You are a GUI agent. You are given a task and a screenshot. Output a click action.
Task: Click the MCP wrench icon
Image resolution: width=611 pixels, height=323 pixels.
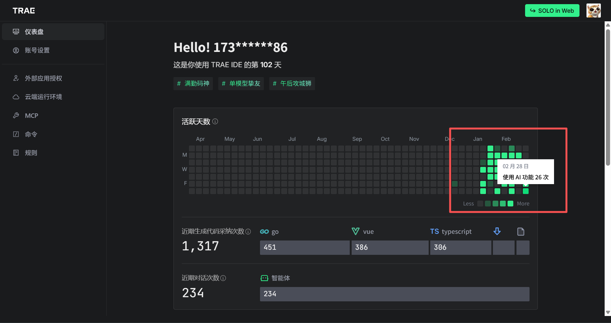pyautogui.click(x=16, y=116)
